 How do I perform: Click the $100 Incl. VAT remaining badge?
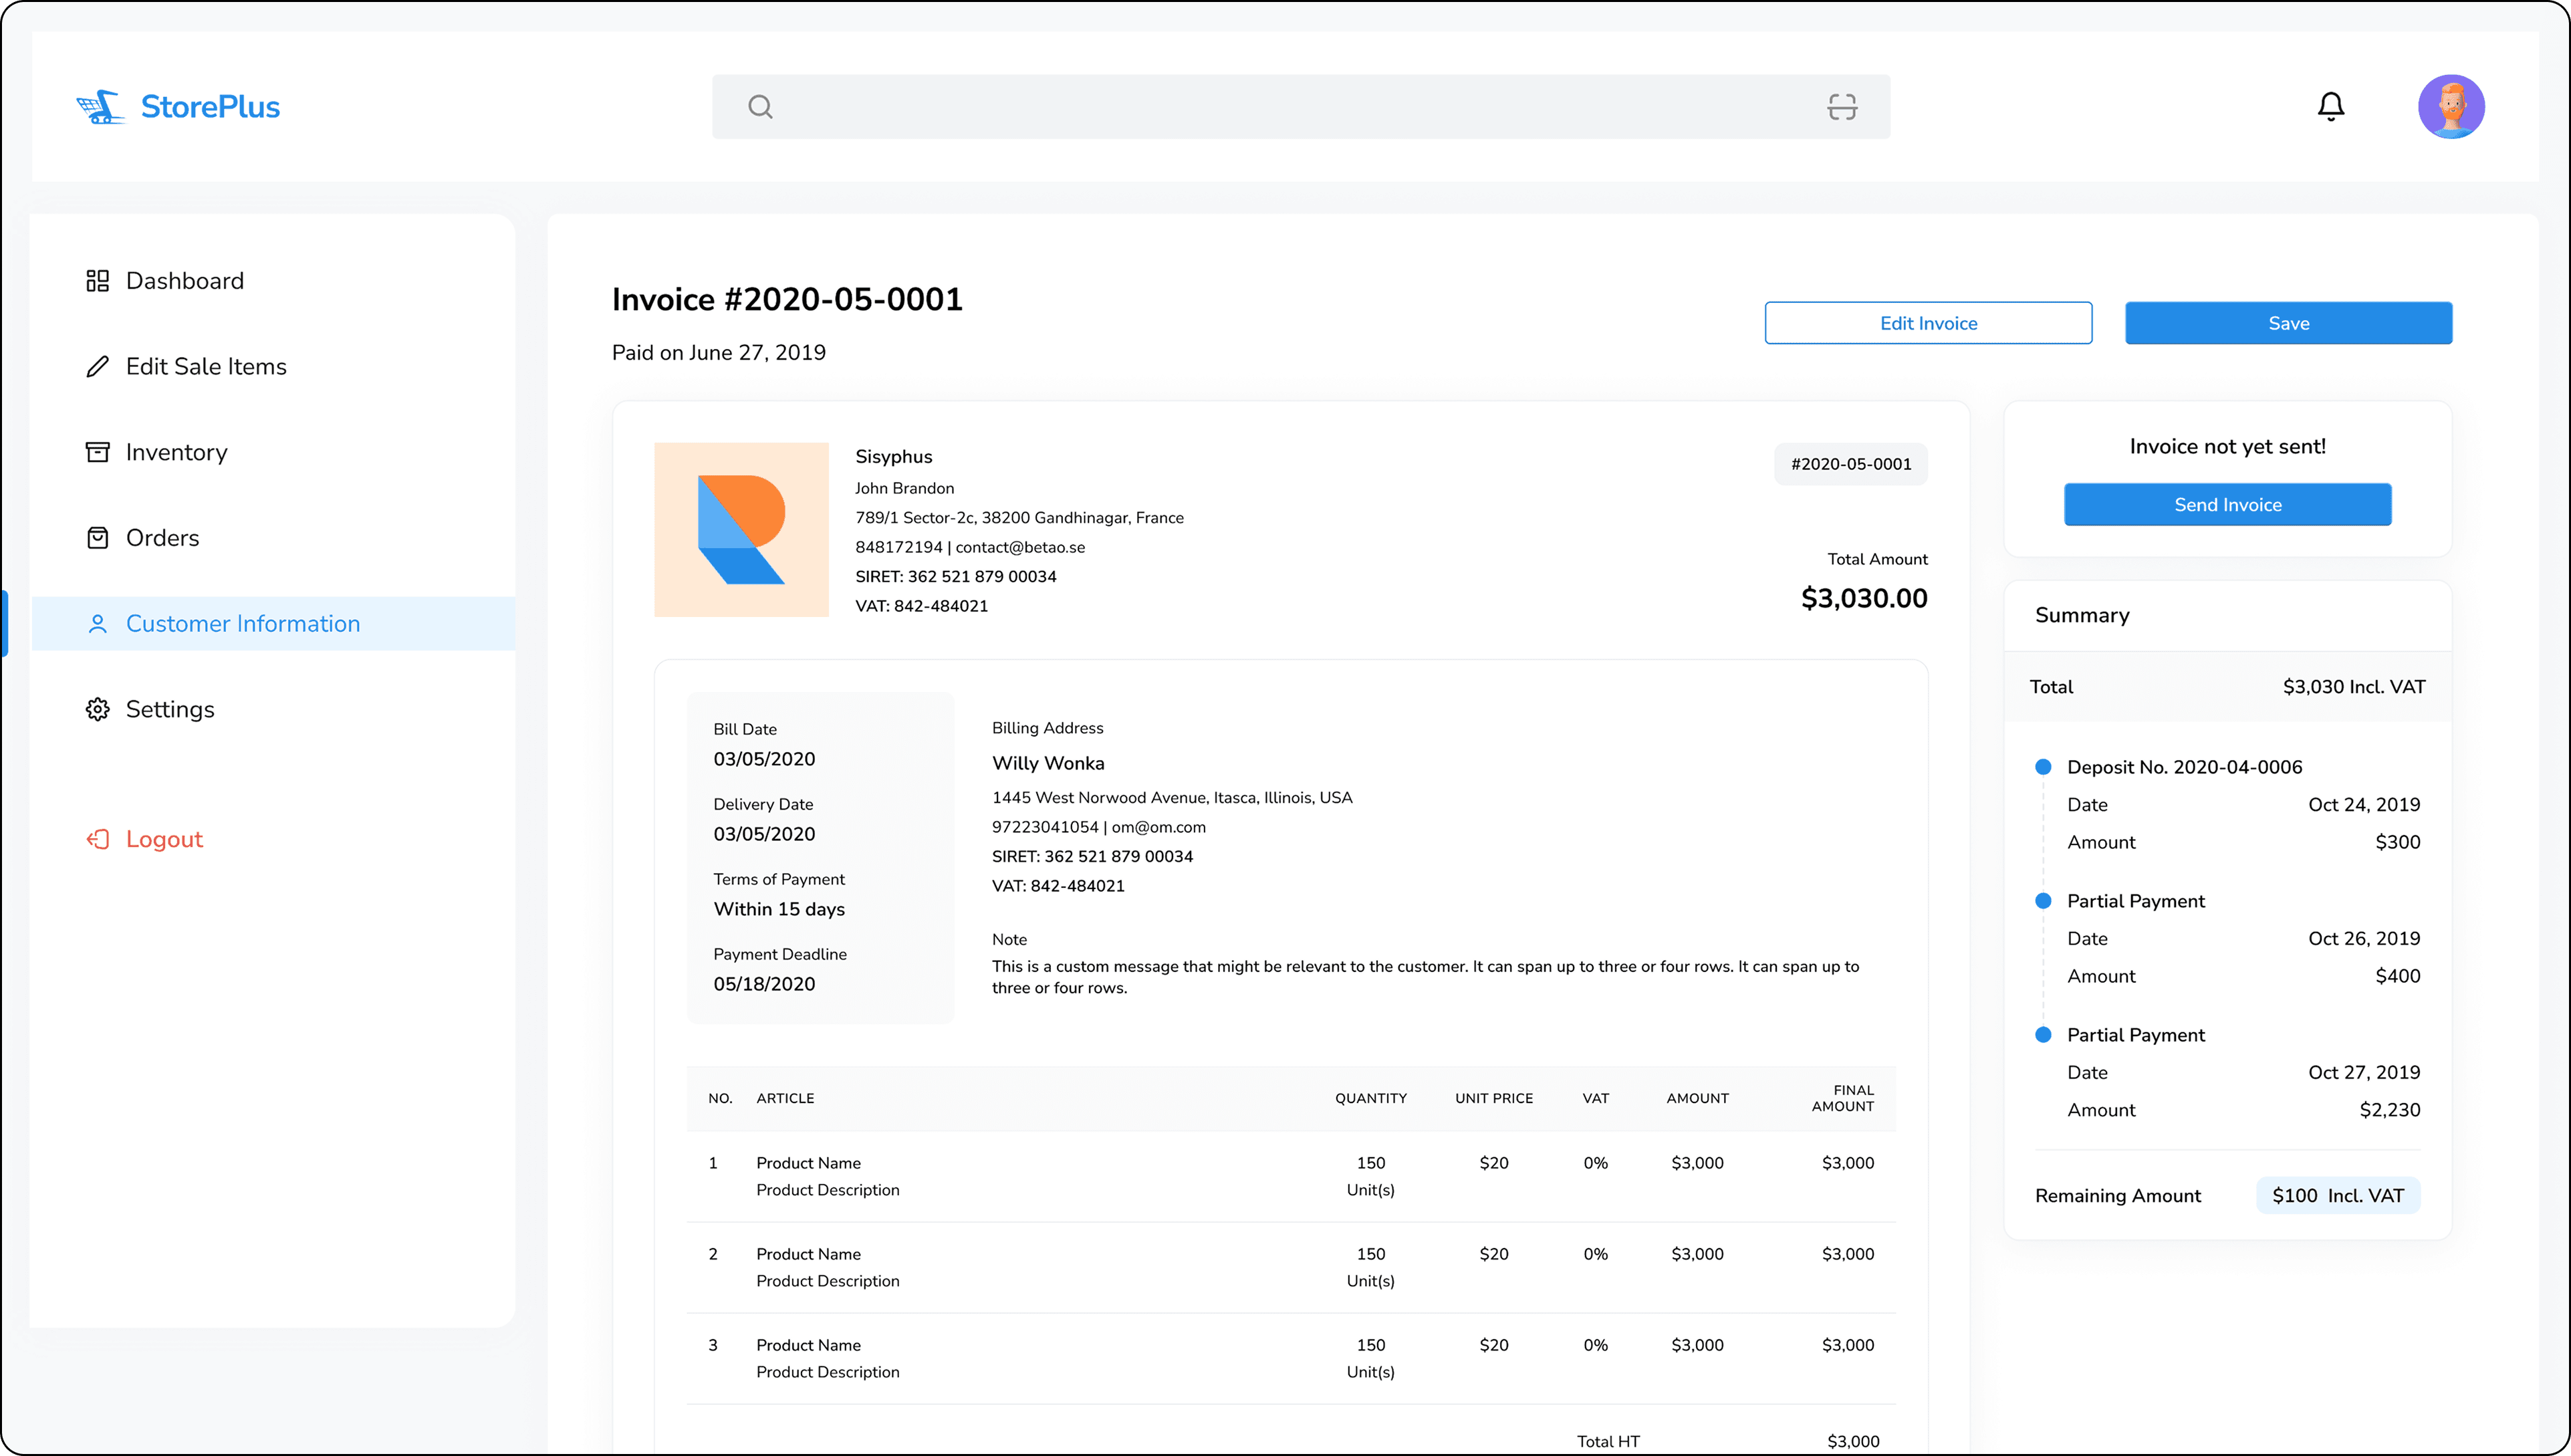(x=2338, y=1196)
